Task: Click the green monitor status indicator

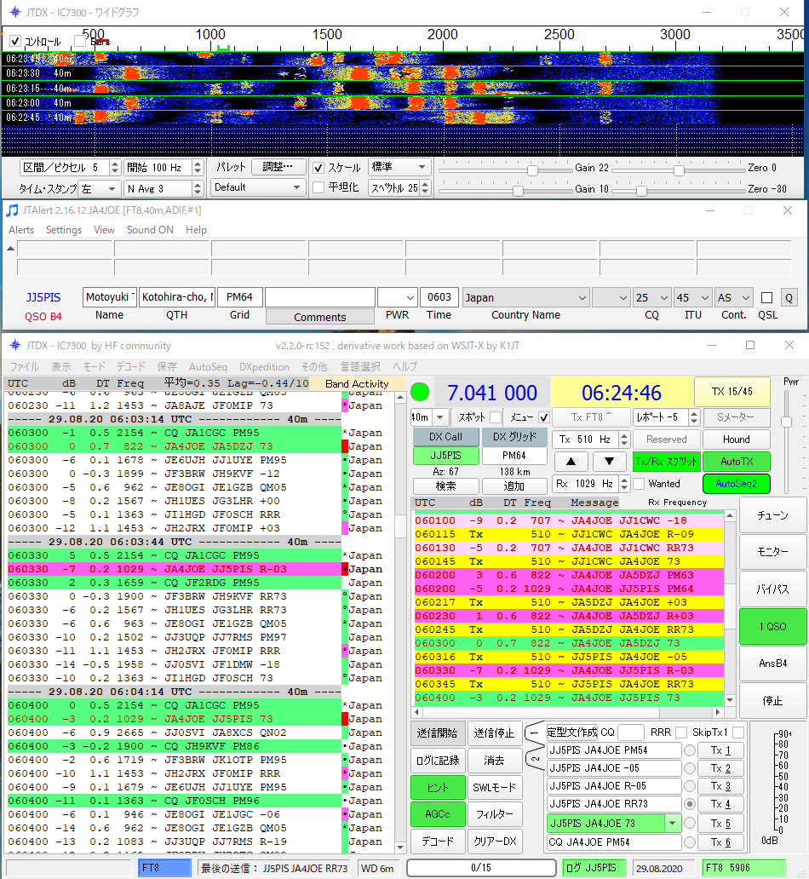Action: pyautogui.click(x=420, y=392)
